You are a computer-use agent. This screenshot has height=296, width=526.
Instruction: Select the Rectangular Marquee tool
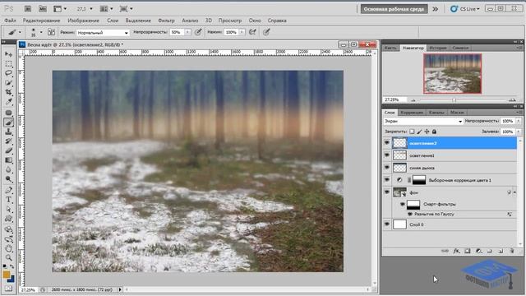[x=9, y=64]
